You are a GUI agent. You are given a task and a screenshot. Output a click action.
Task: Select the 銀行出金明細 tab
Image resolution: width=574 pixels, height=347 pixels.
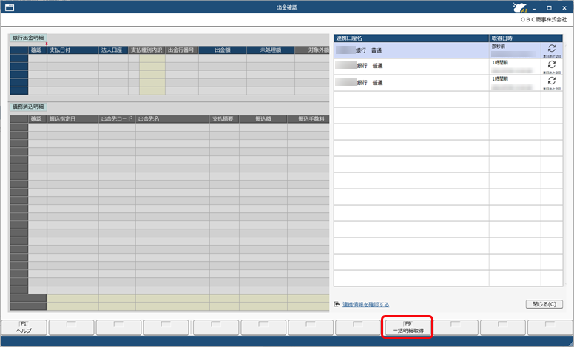[x=28, y=37]
